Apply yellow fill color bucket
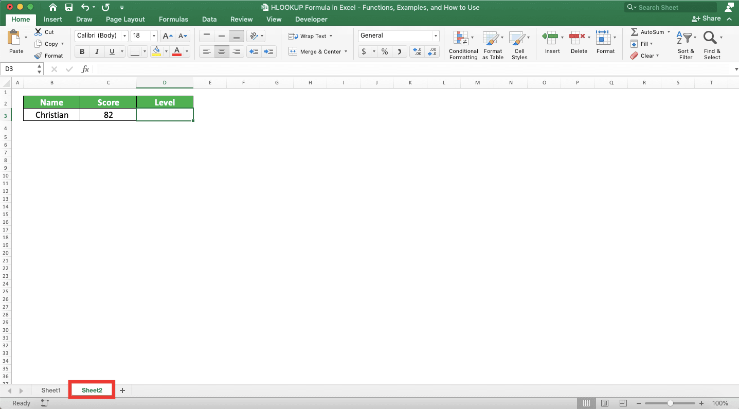This screenshot has height=409, width=739. pos(156,51)
